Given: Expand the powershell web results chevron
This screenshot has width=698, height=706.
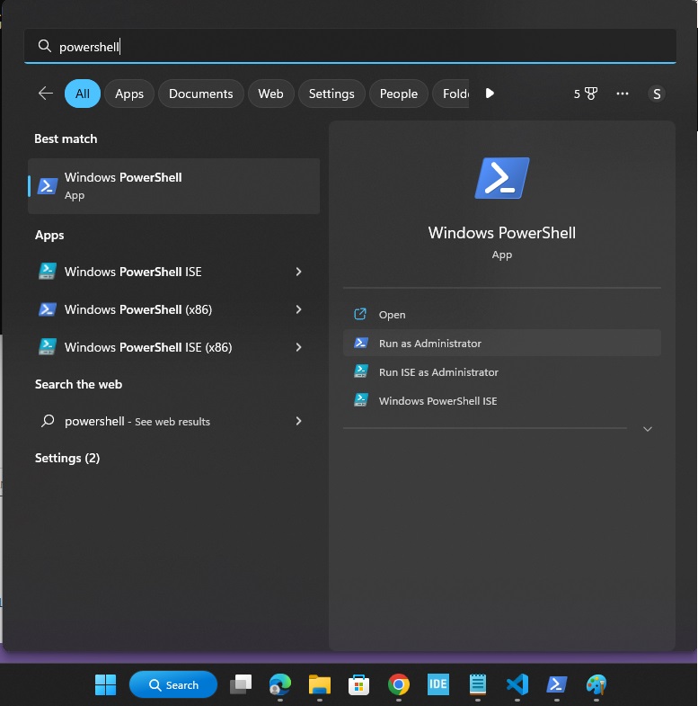Looking at the screenshot, I should [x=298, y=421].
